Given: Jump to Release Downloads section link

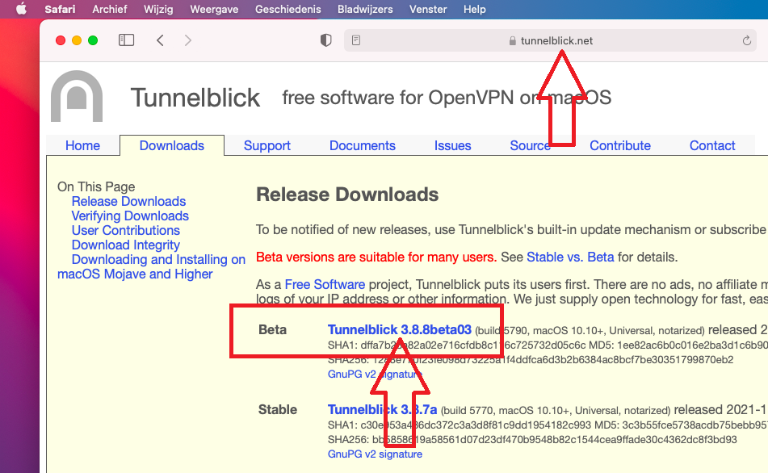Looking at the screenshot, I should pyautogui.click(x=129, y=201).
